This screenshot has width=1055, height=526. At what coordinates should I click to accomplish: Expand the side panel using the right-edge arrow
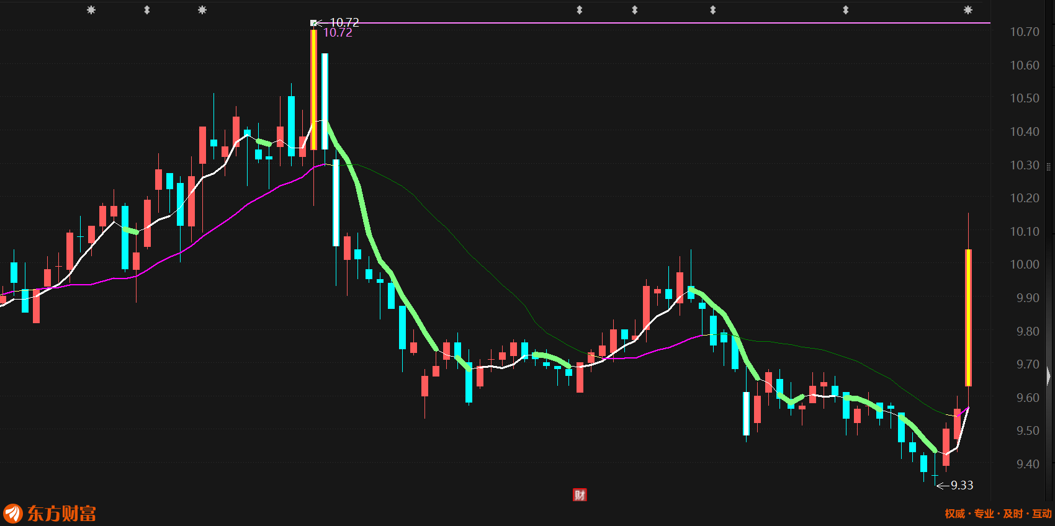point(1049,376)
